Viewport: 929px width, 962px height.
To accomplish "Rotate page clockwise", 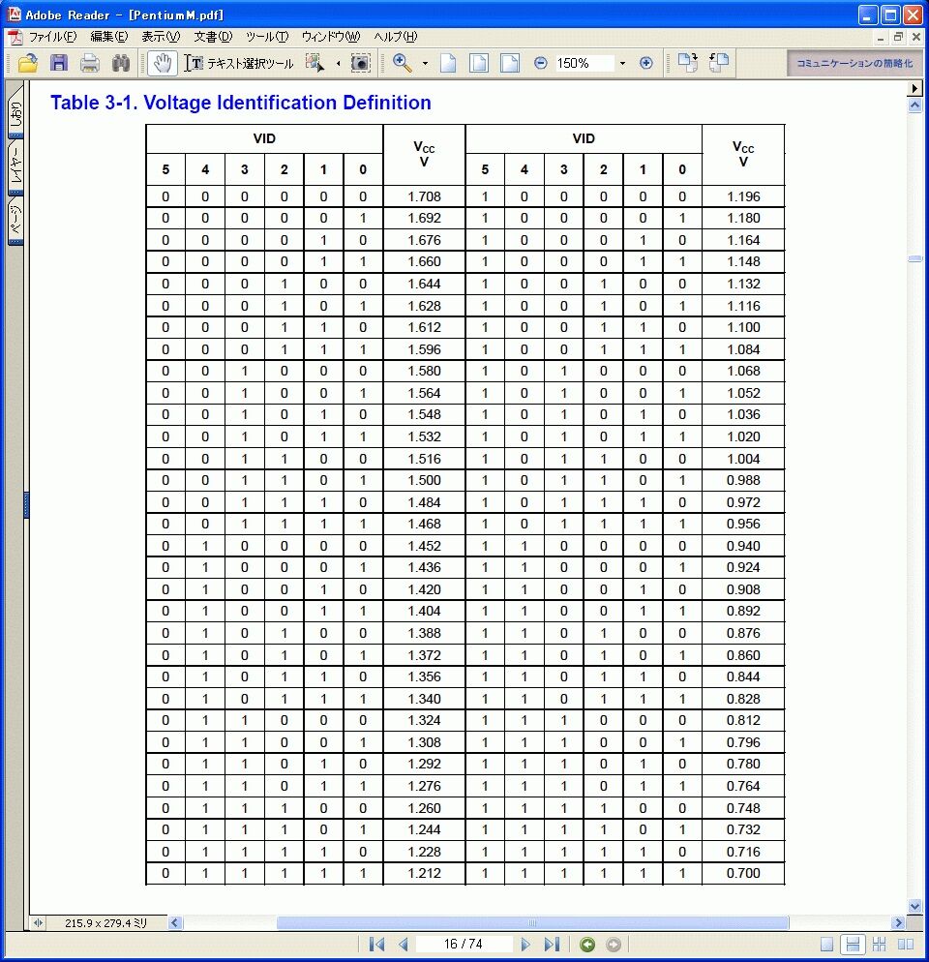I will point(688,63).
